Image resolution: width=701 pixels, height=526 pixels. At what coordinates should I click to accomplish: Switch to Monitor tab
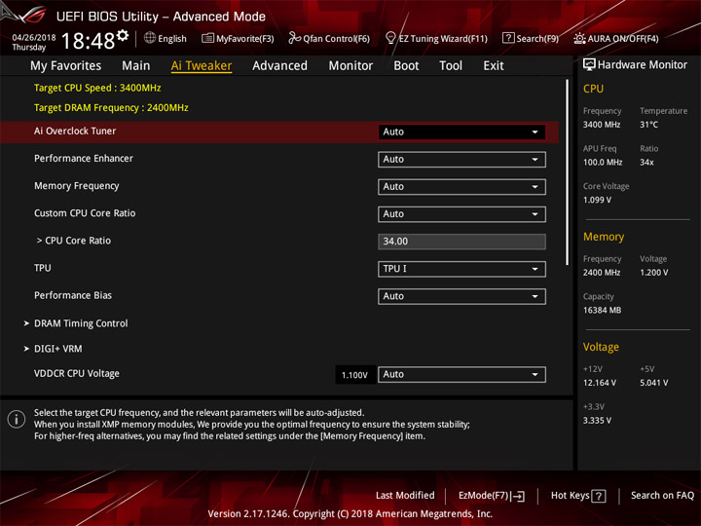pos(350,66)
